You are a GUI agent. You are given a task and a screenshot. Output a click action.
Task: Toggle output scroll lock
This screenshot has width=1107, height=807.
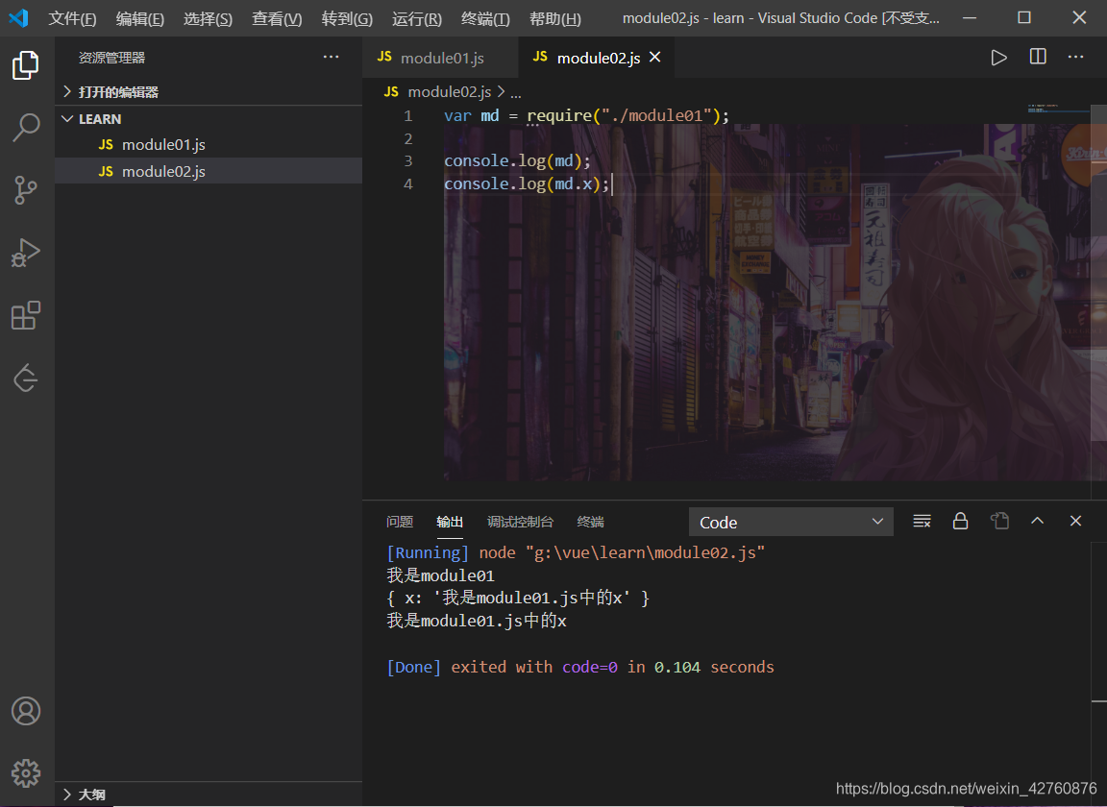pyautogui.click(x=960, y=521)
